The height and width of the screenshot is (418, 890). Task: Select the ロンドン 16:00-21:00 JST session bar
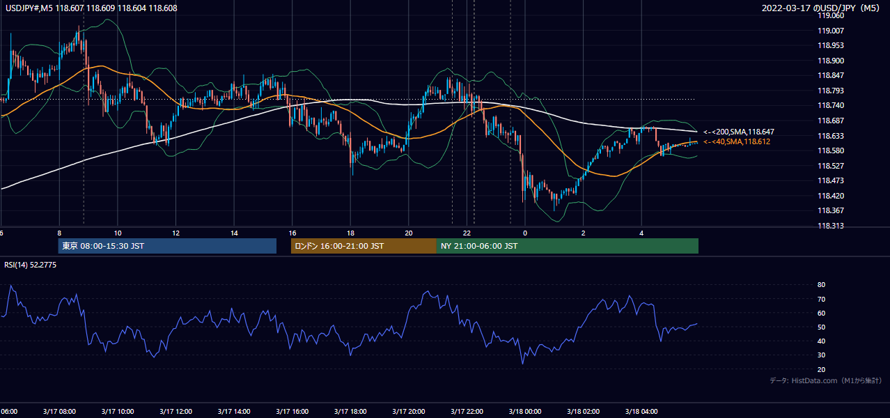364,246
